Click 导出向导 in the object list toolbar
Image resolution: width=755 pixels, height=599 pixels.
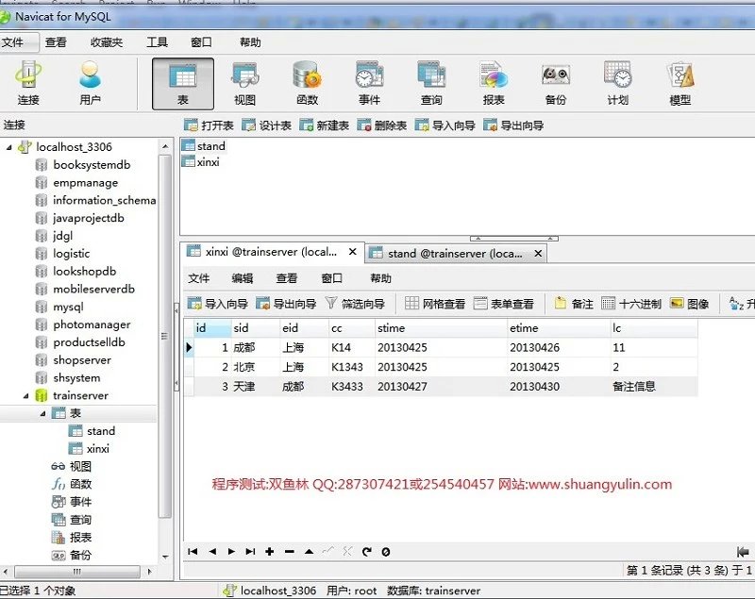pos(513,125)
